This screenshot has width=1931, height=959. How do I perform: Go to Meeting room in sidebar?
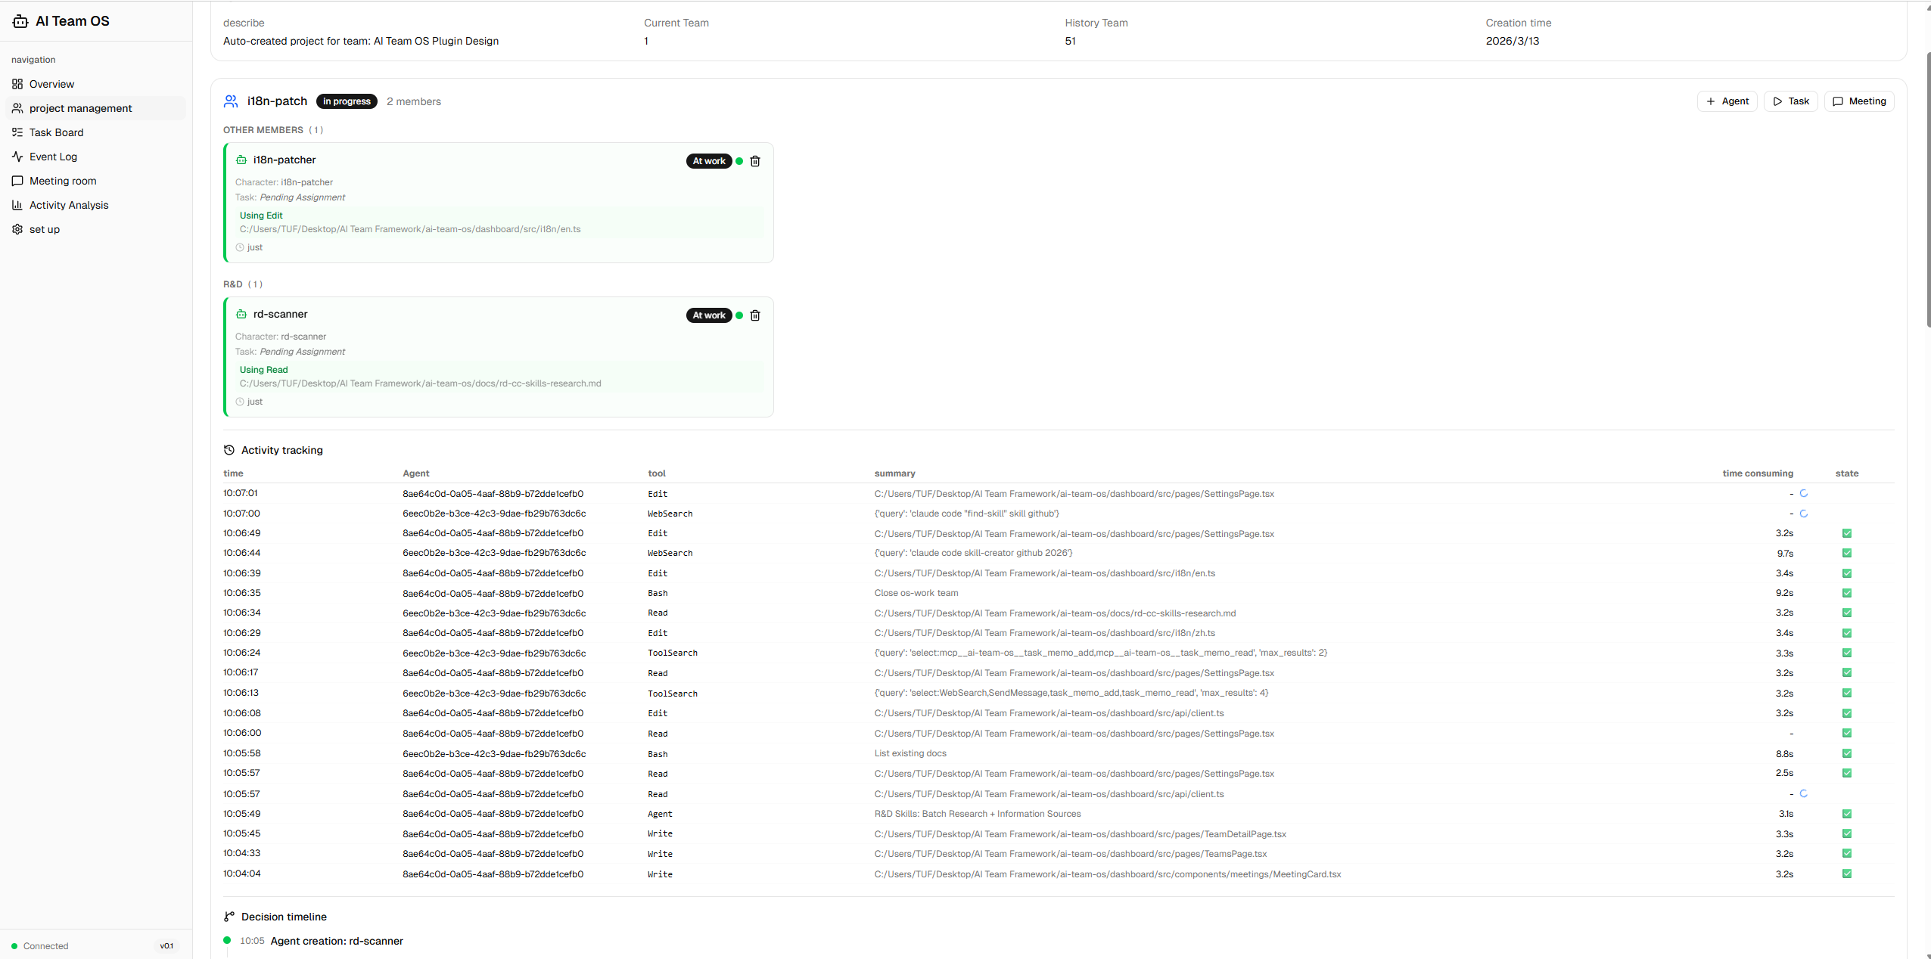click(x=63, y=181)
